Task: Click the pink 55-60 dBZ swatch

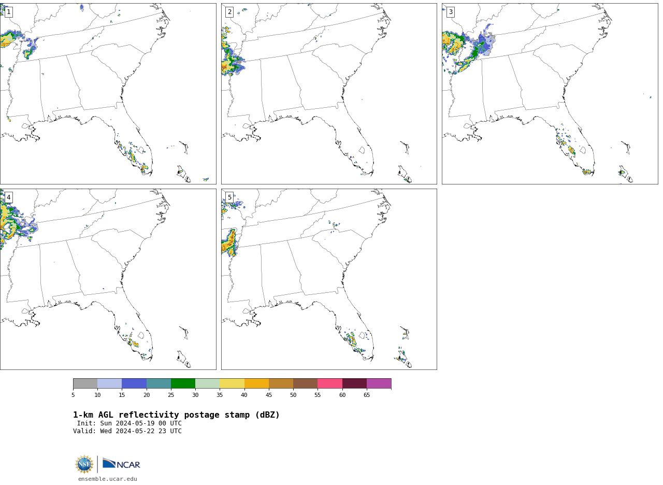Action: (330, 383)
